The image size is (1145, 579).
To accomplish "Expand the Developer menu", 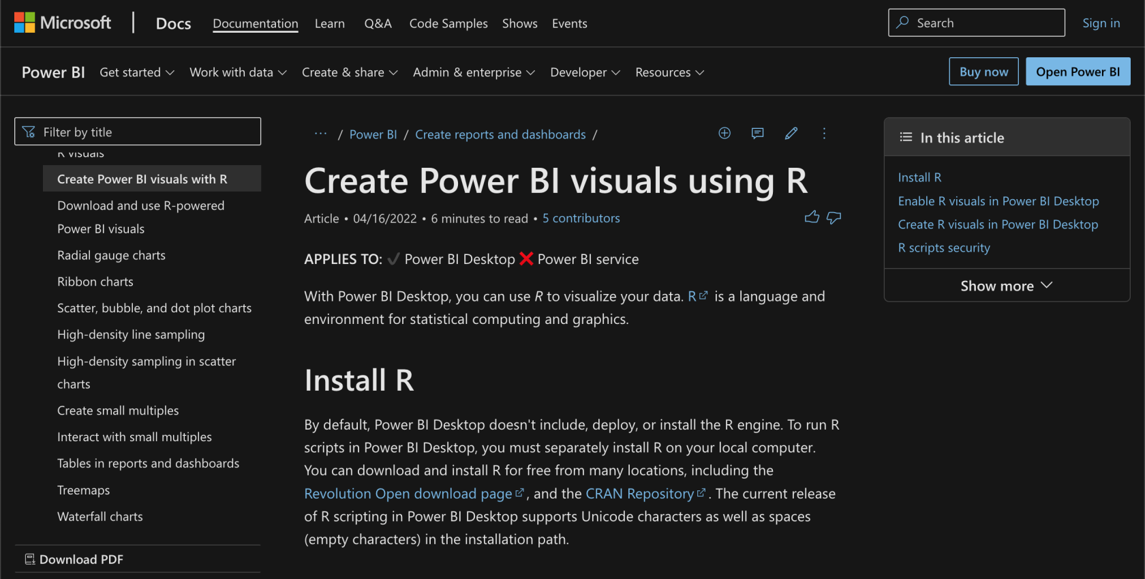I will pyautogui.click(x=585, y=72).
